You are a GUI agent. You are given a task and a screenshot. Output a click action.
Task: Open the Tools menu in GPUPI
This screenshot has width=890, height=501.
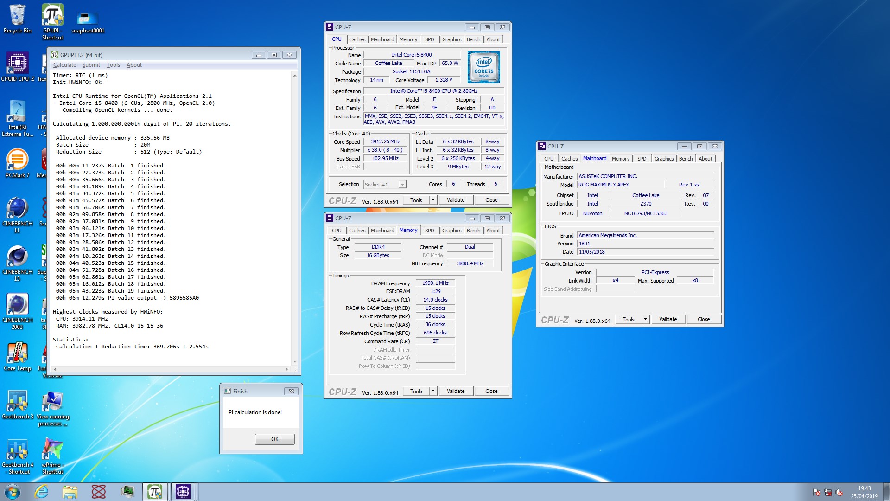[113, 65]
